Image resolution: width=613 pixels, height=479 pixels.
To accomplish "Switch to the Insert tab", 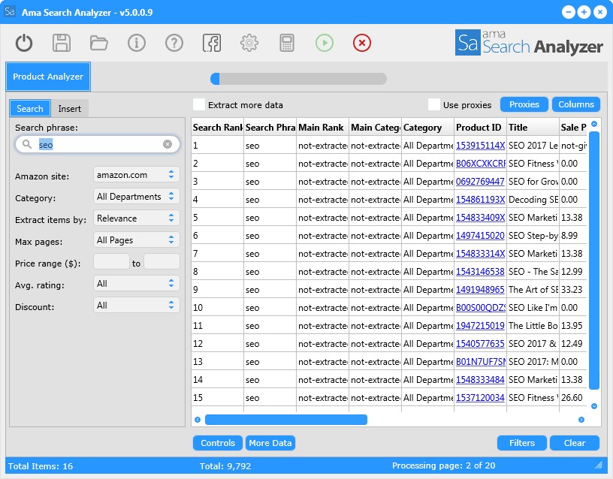I will click(x=70, y=109).
